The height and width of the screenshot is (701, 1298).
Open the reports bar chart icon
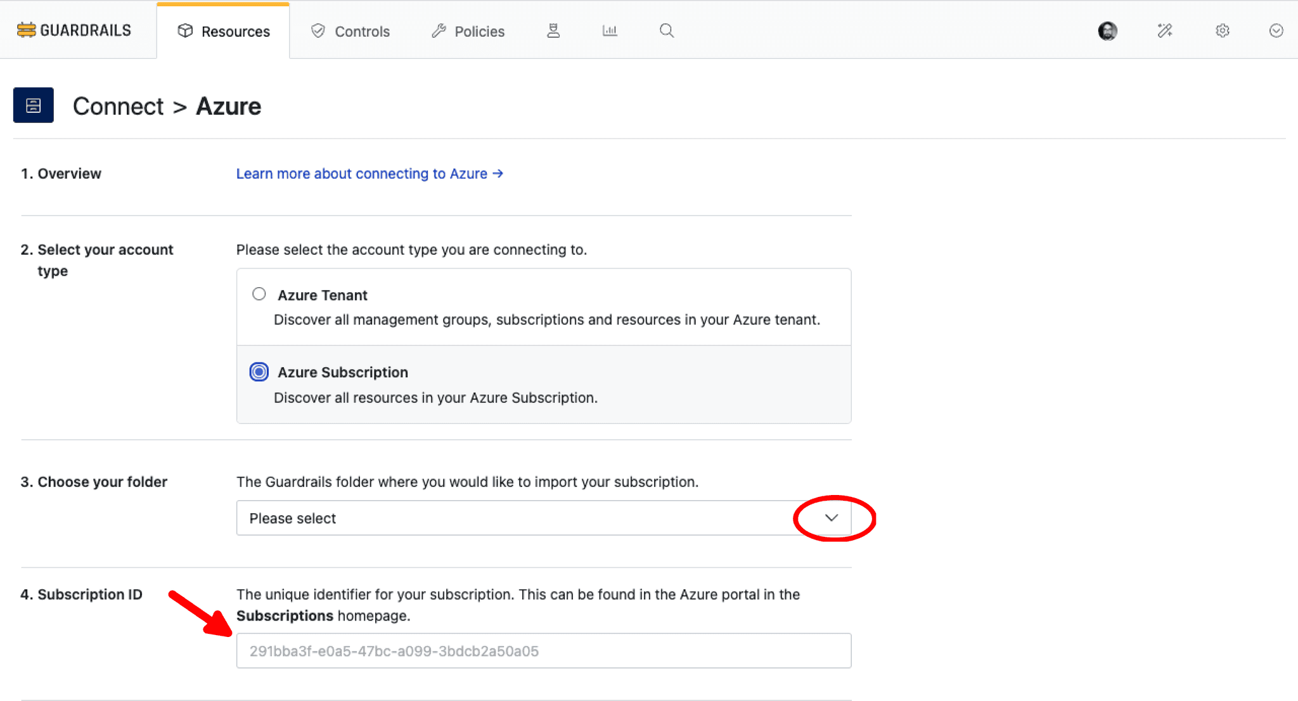click(610, 30)
